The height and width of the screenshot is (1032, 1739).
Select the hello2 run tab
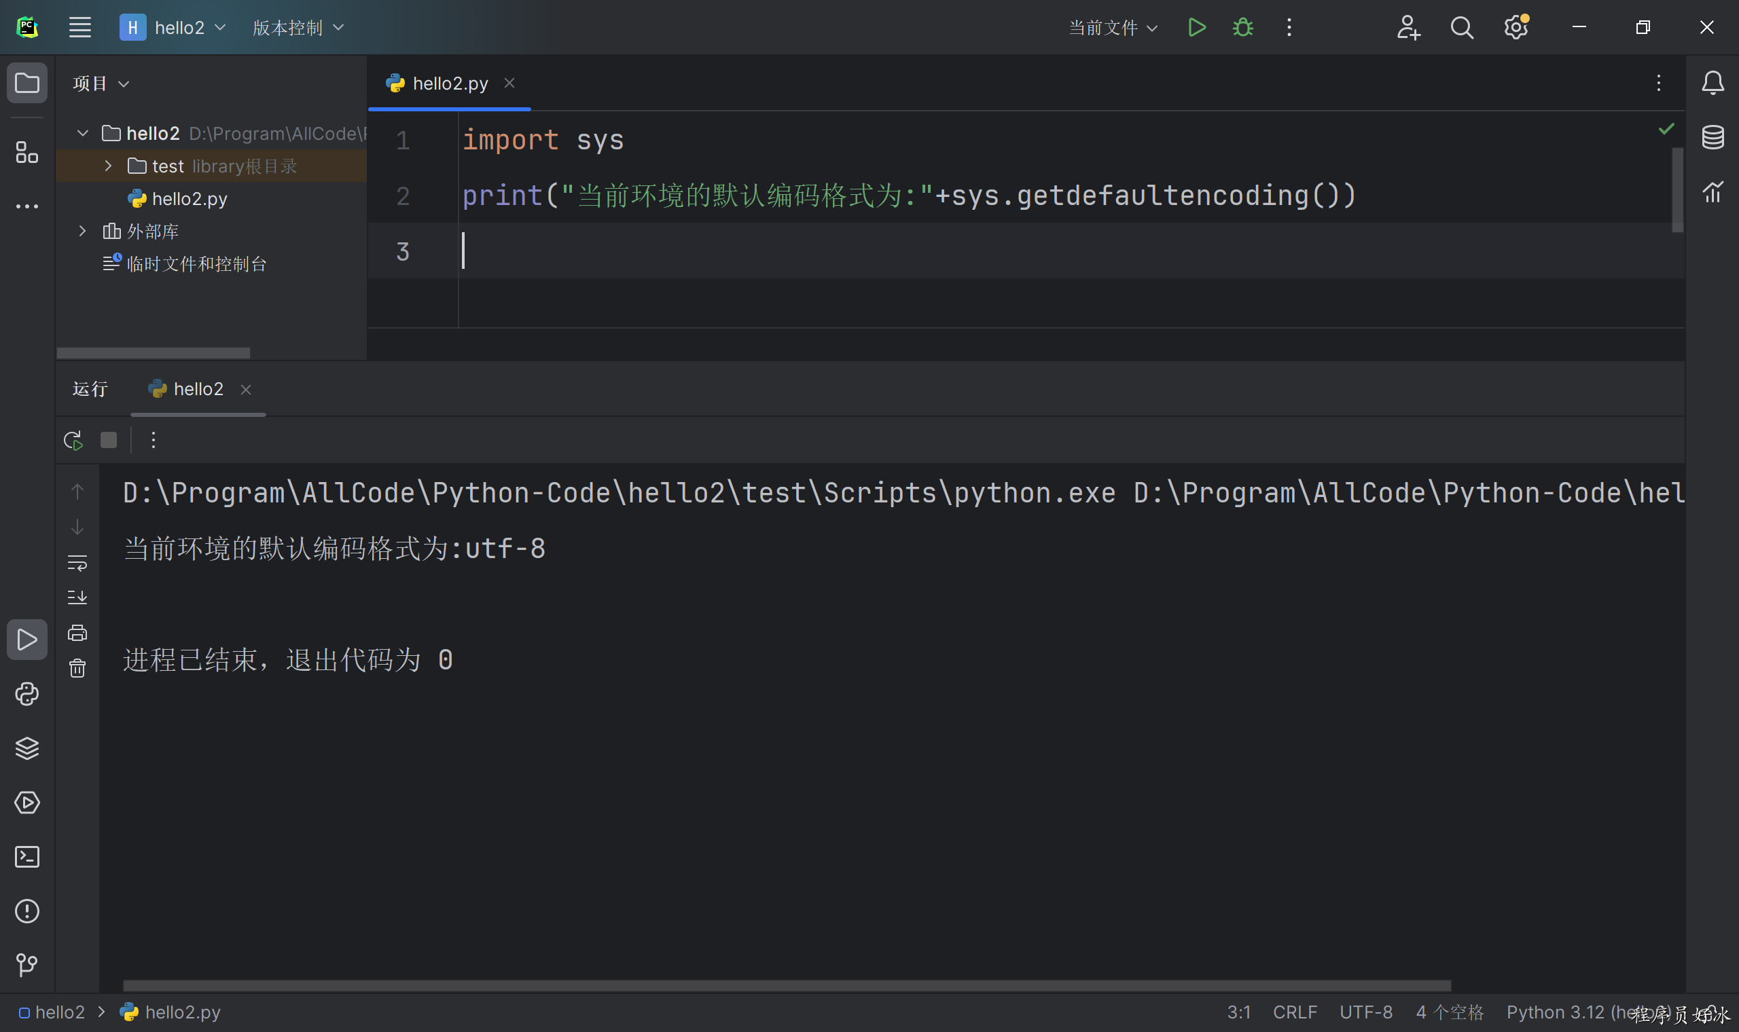tap(198, 389)
